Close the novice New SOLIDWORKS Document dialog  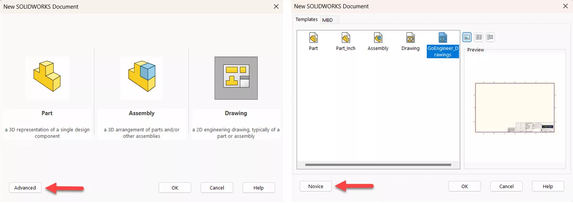[x=276, y=7]
